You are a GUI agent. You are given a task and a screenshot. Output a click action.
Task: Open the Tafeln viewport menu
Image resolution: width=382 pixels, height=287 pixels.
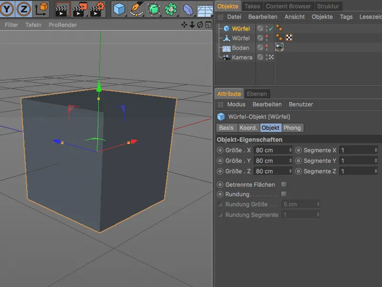tap(33, 25)
